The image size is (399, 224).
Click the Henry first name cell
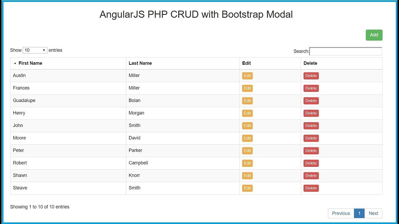tap(68, 113)
